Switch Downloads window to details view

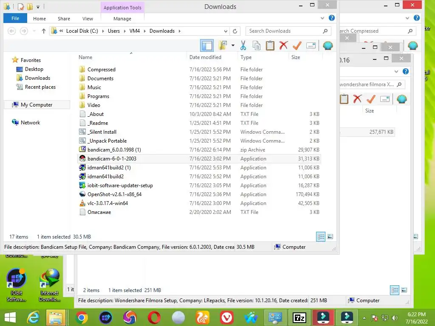(321, 236)
